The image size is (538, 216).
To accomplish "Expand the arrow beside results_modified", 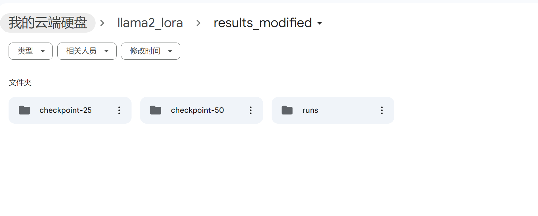I will (x=319, y=23).
